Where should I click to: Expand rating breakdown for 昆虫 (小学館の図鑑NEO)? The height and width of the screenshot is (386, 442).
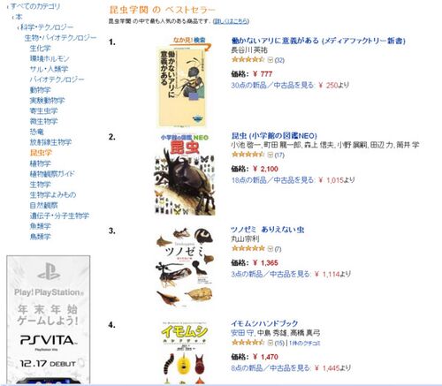tap(271, 155)
